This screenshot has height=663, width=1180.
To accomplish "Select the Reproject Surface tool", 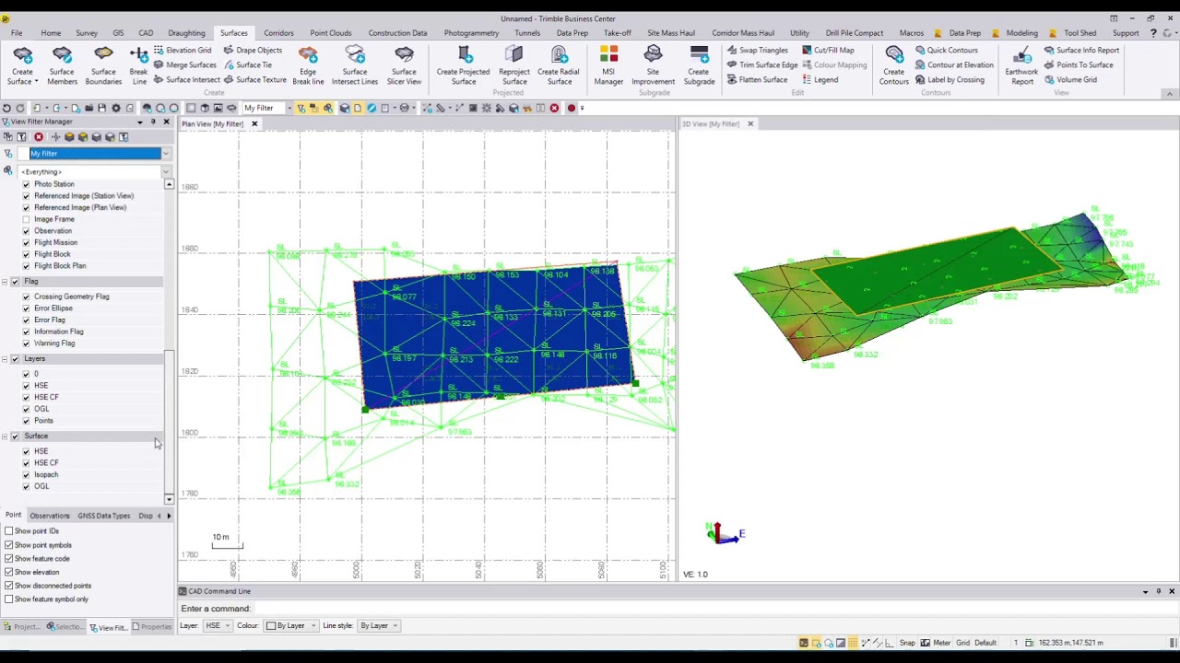I will (x=514, y=65).
